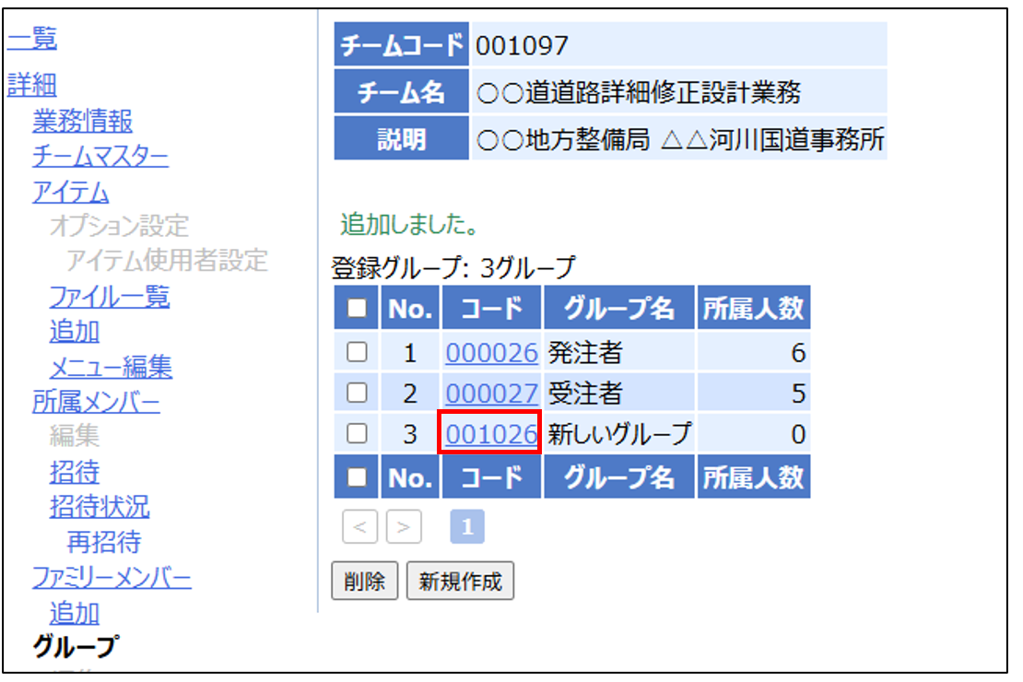Screen dimensions: 1023x682
Task: Open 業務情報 in the sidebar
Action: (x=82, y=121)
